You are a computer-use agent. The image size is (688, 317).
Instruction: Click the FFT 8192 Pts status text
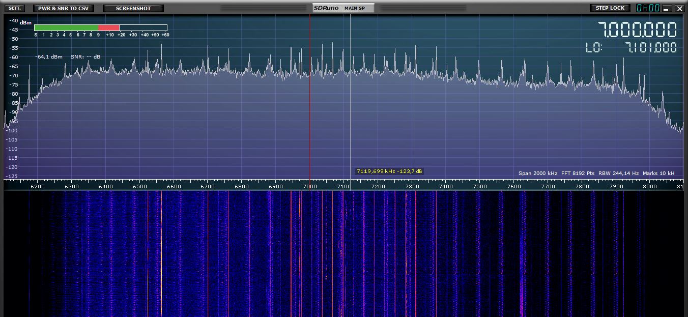coord(578,174)
